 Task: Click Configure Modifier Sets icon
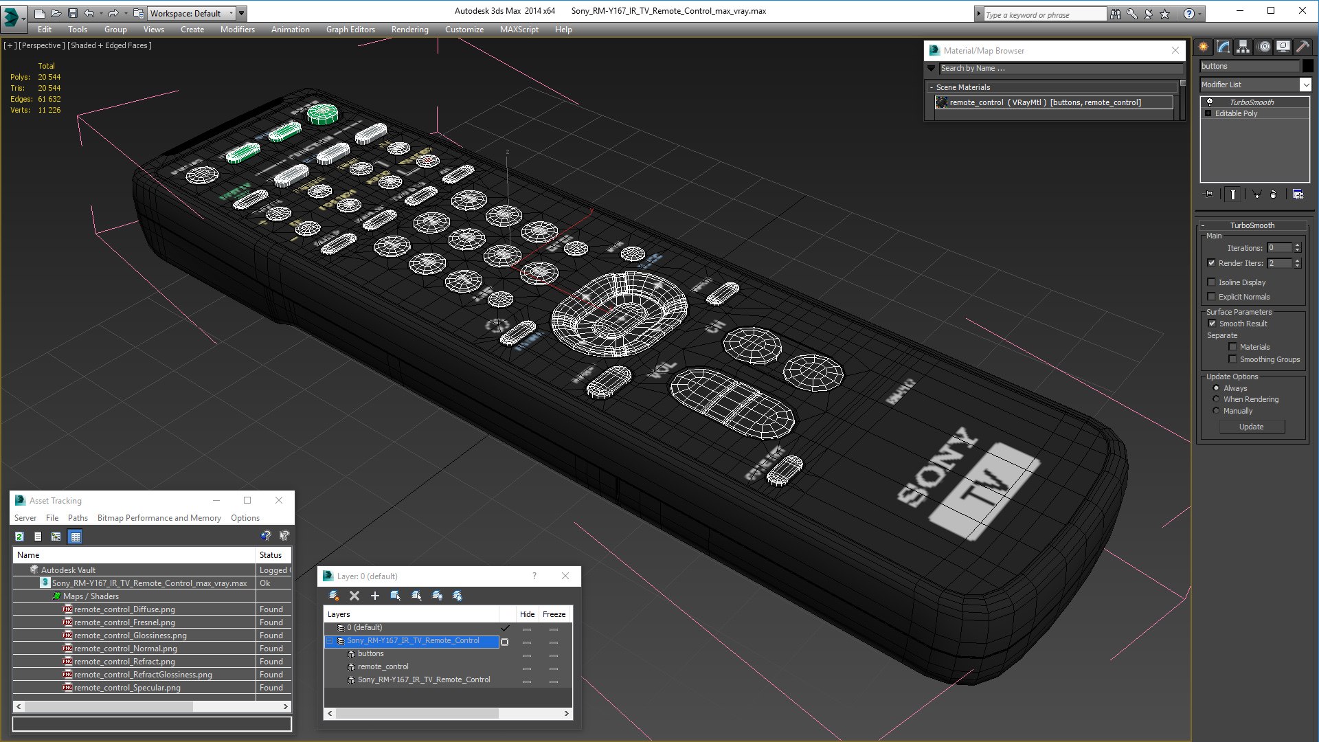(1298, 194)
